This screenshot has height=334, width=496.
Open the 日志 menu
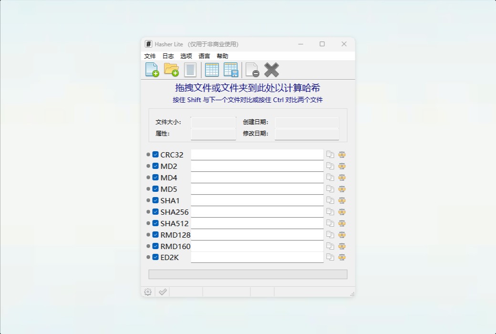[x=167, y=56]
